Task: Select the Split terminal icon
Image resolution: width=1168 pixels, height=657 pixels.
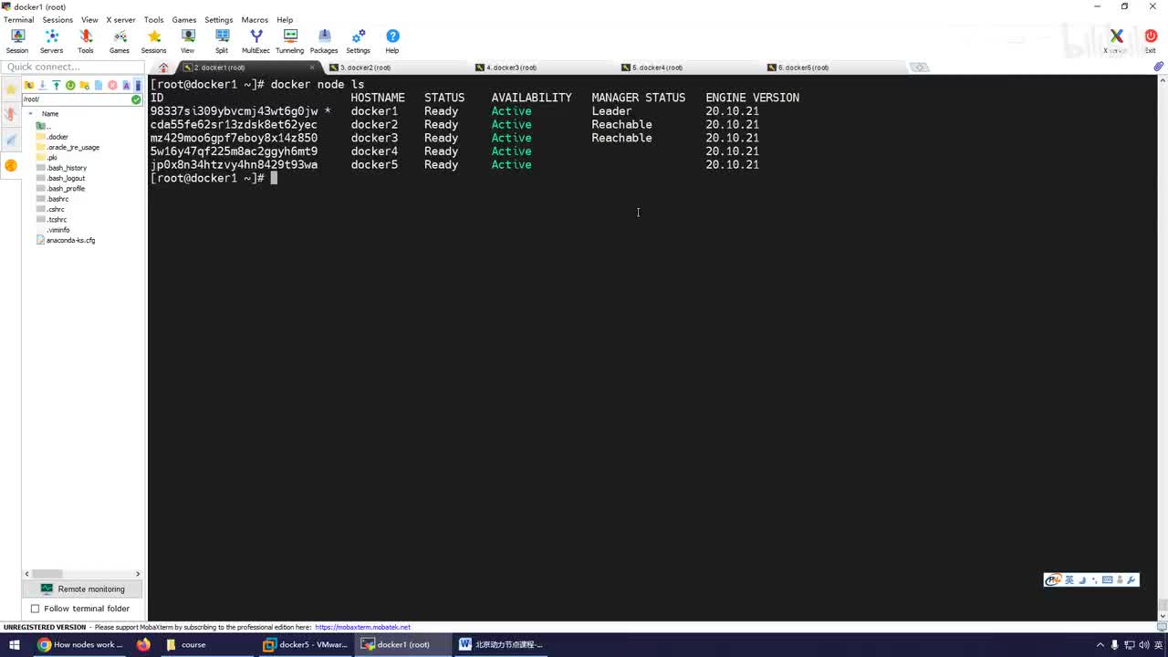Action: point(222,41)
